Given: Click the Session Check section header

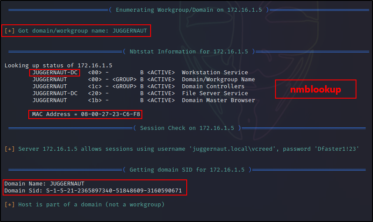Looking at the screenshot, I should 187,128.
